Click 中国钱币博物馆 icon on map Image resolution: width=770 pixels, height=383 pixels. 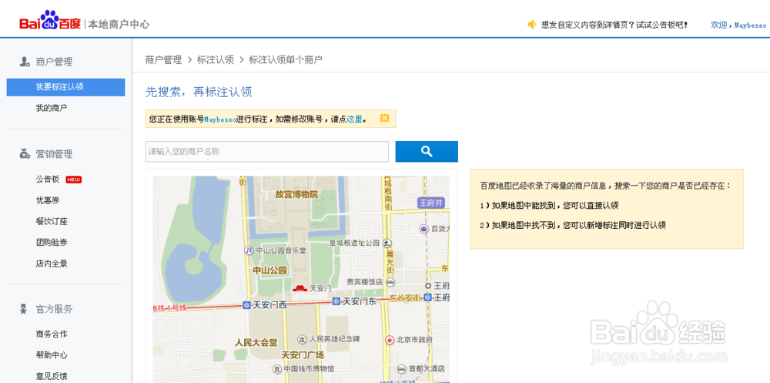point(277,368)
